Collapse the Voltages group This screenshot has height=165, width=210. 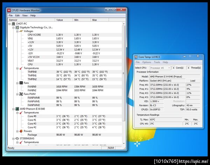pyautogui.click(x=17, y=31)
